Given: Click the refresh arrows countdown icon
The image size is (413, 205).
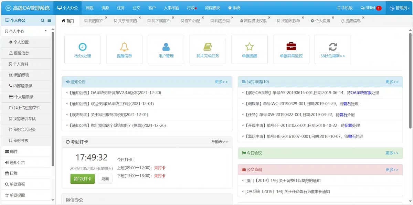Looking at the screenshot, I should coord(333,47).
